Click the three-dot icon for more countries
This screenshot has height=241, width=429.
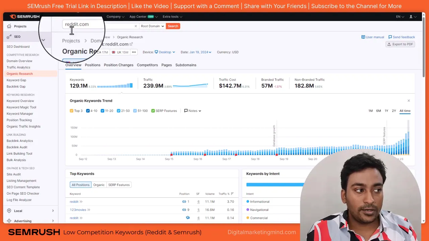(133, 52)
